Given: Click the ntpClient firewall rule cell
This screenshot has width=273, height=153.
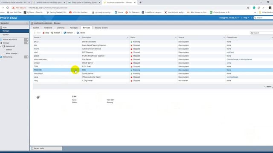Looking at the screenshot, I should point(230,52).
